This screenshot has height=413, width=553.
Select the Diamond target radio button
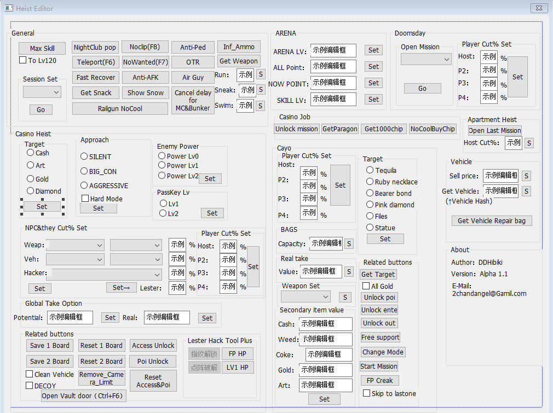[x=31, y=191]
